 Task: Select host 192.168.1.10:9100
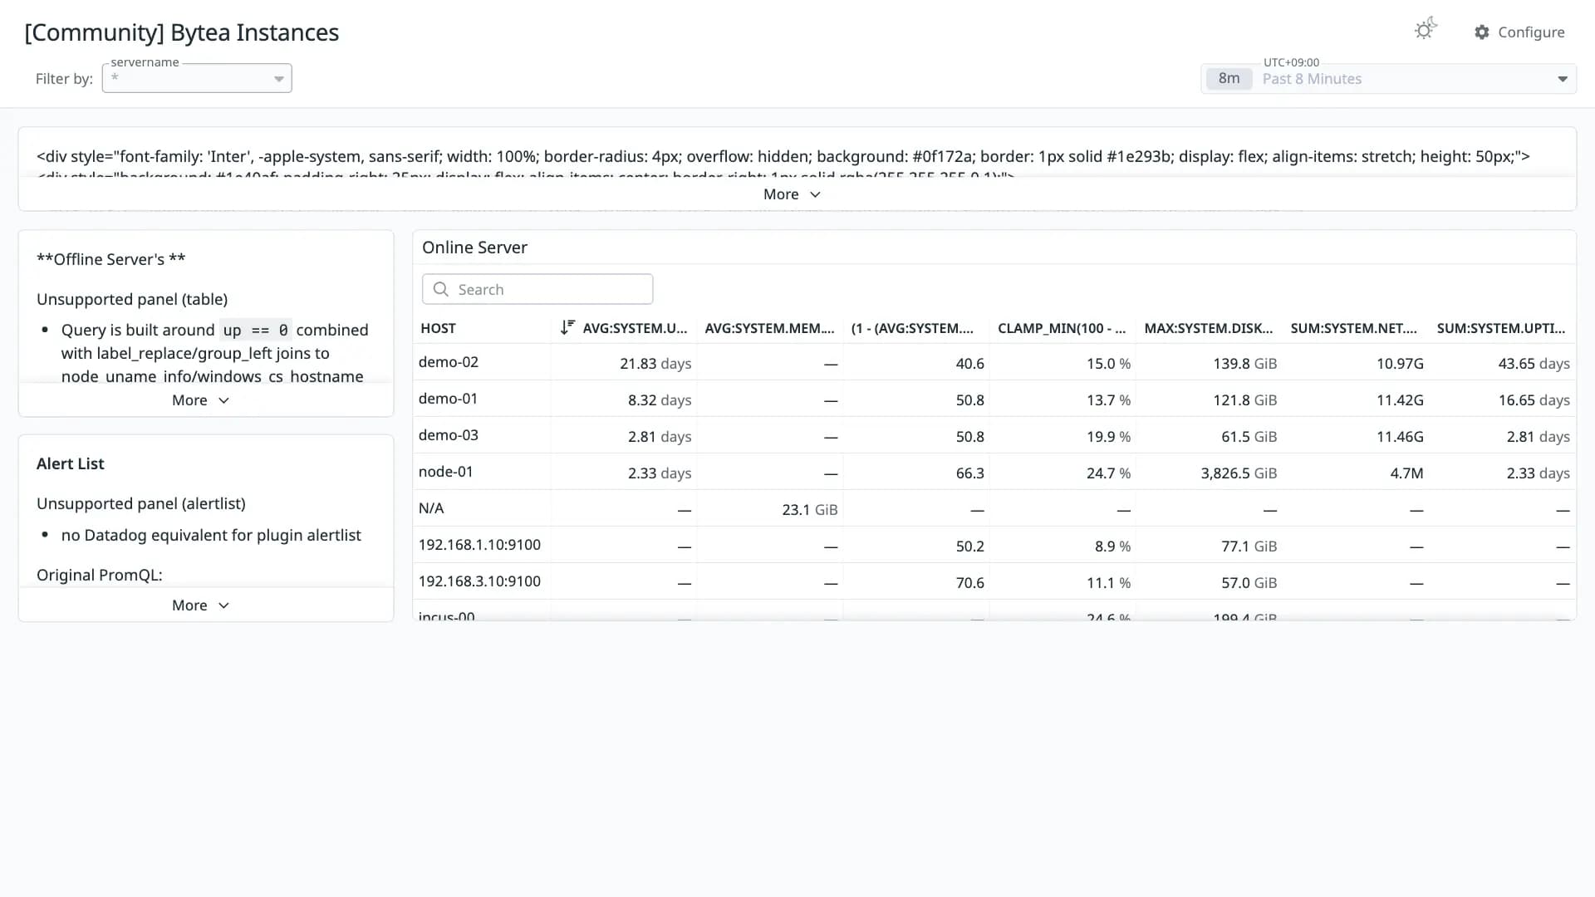[479, 545]
